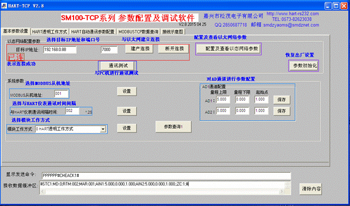Click AD2 量程下限 field
Viewport: 350px width, 206px height.
[x=242, y=111]
